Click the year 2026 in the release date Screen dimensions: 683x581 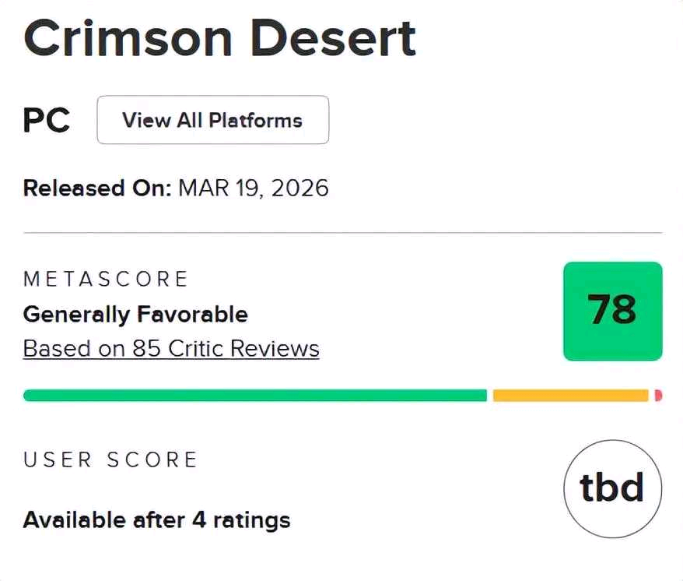301,188
